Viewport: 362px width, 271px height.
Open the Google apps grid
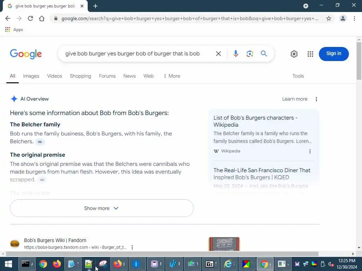pos(310,54)
